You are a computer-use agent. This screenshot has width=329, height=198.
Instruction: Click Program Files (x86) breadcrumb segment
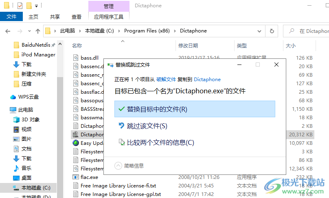147,31
